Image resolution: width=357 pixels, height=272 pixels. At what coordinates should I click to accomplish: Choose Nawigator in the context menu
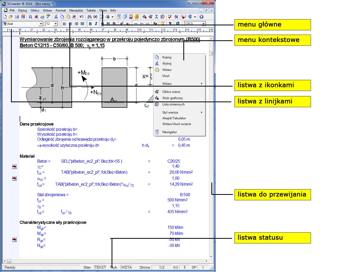(x=169, y=132)
